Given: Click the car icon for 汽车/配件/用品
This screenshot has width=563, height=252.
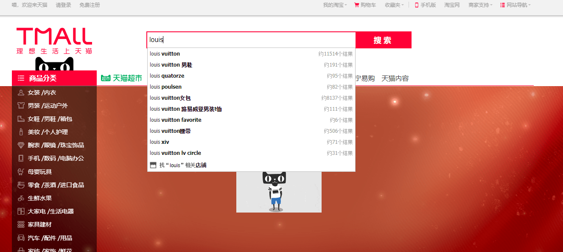Looking at the screenshot, I should point(21,238).
